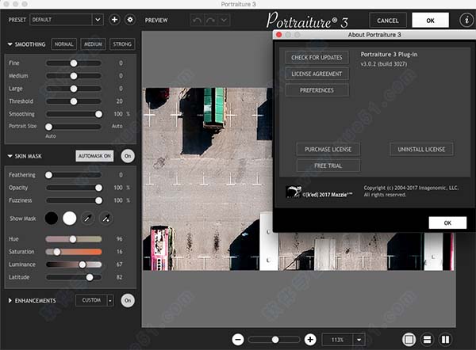Select the single preview view icon

(x=409, y=339)
